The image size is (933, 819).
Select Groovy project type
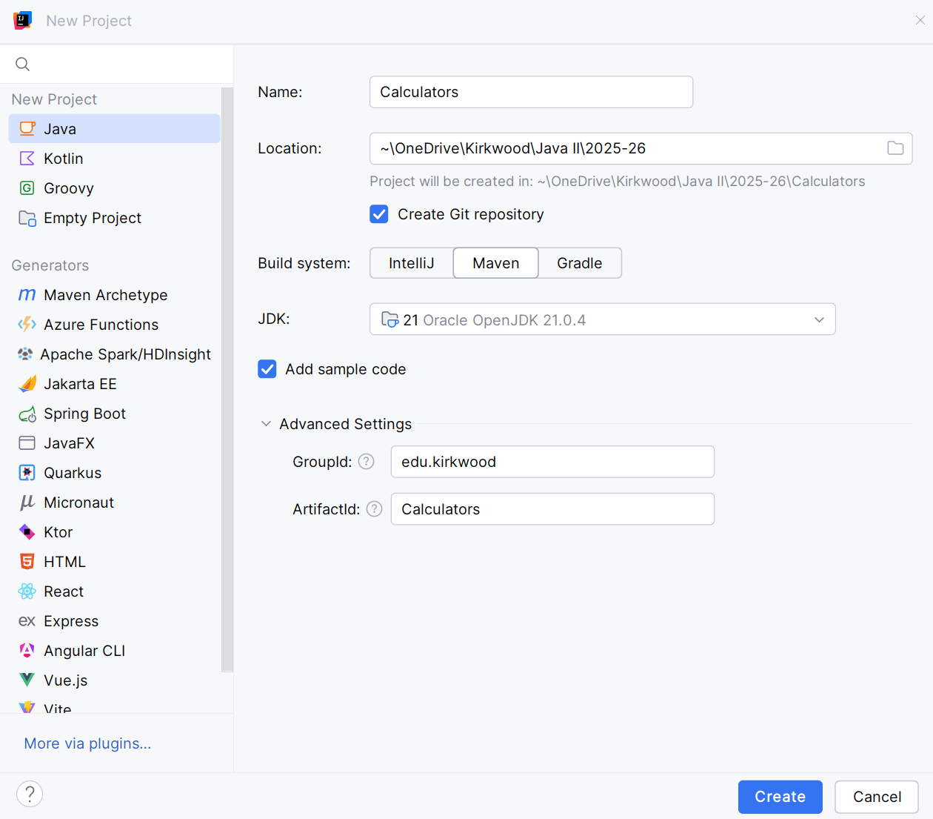115,188
